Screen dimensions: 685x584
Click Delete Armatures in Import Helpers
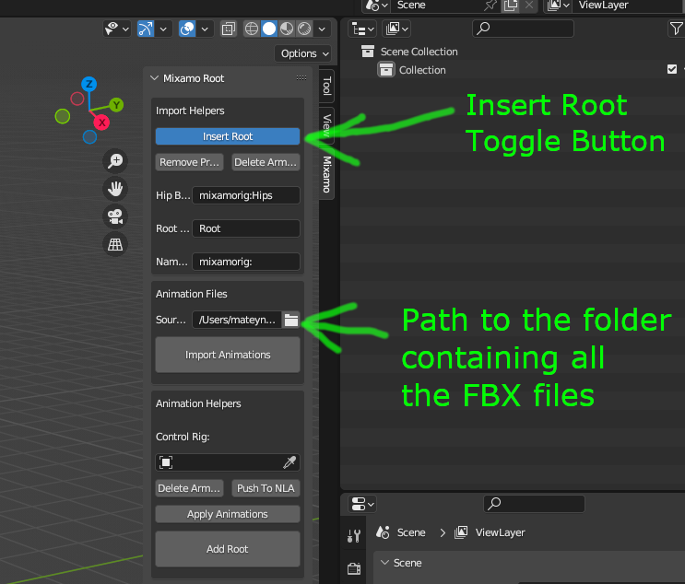click(266, 162)
